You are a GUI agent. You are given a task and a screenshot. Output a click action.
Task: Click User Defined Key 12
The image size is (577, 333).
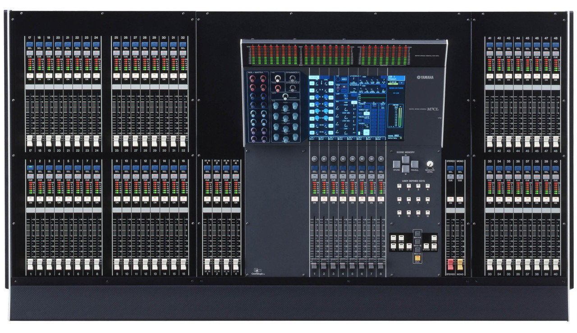(x=428, y=212)
